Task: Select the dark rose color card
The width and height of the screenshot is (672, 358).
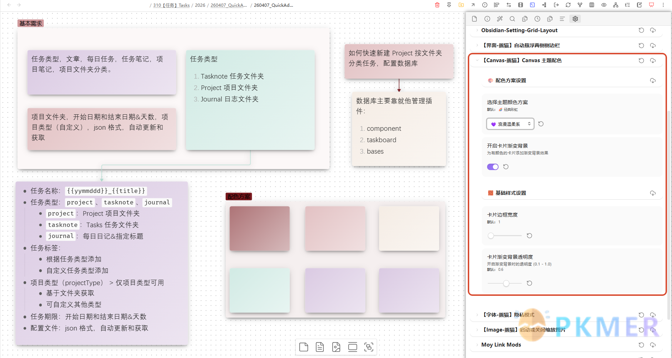Action: tap(259, 228)
